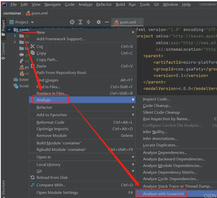
Task: Open the Git menu in menu bar
Action: pyautogui.click(x=156, y=5)
